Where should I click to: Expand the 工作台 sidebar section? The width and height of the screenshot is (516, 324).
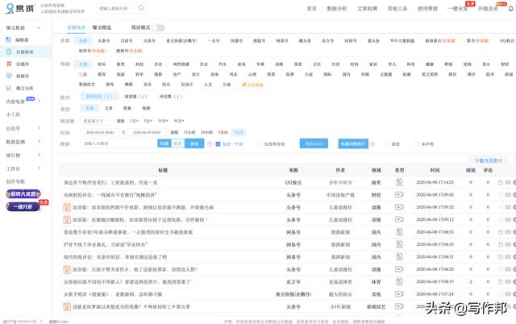[x=39, y=168]
